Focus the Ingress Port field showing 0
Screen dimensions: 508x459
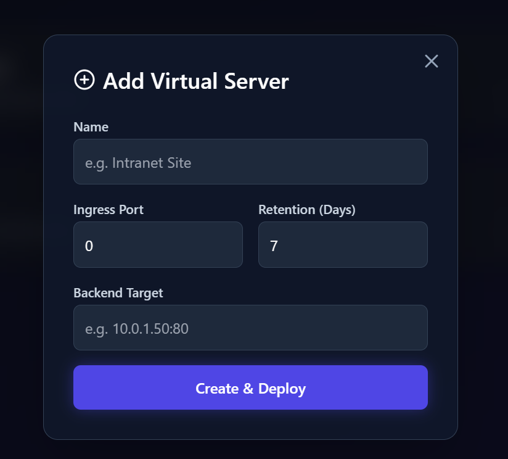click(158, 244)
